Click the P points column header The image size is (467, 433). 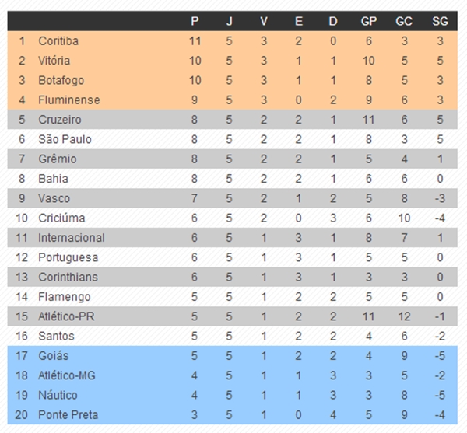tap(195, 22)
